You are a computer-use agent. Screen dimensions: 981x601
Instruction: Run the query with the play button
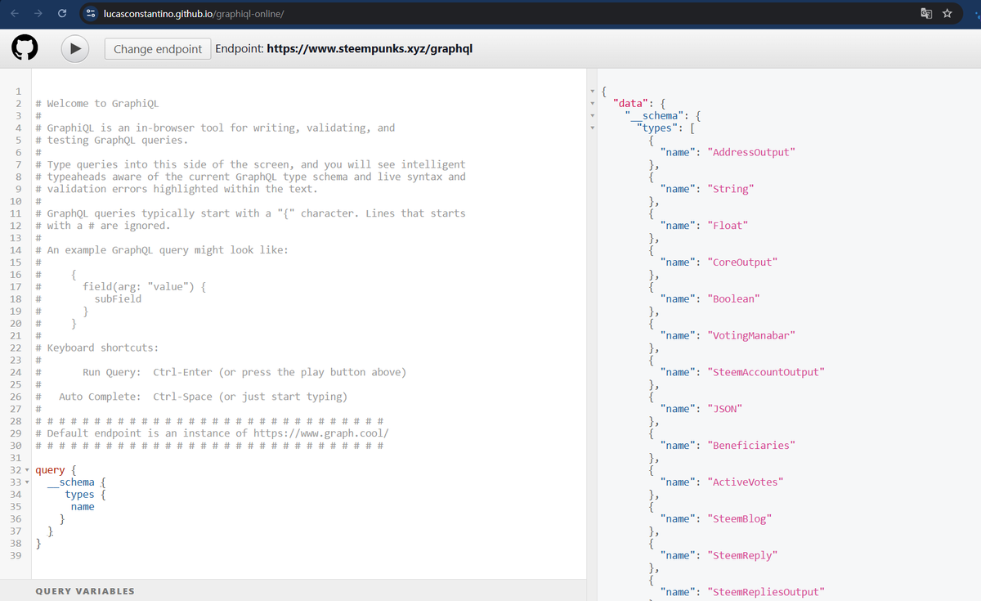pyautogui.click(x=75, y=49)
